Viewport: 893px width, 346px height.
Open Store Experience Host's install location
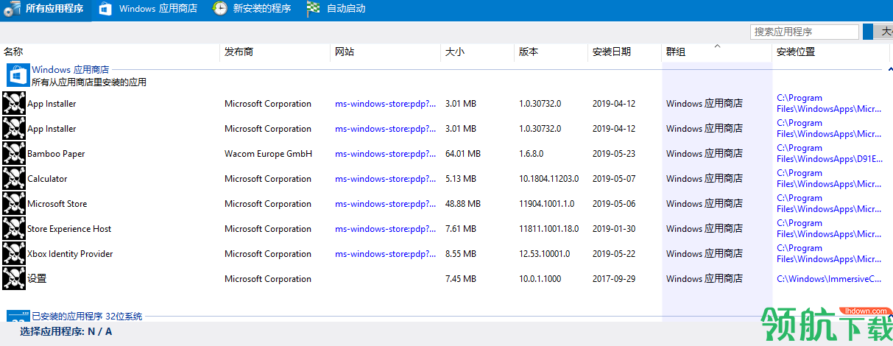coord(829,229)
